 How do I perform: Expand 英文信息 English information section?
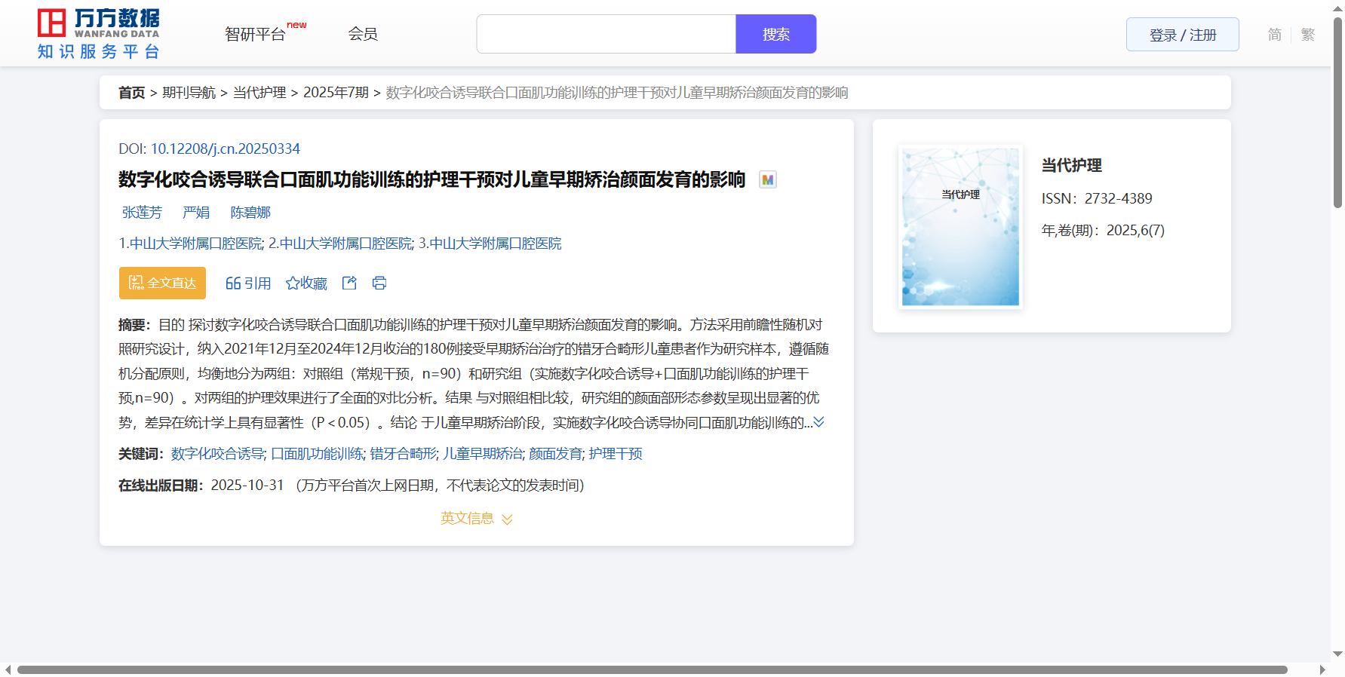[476, 519]
